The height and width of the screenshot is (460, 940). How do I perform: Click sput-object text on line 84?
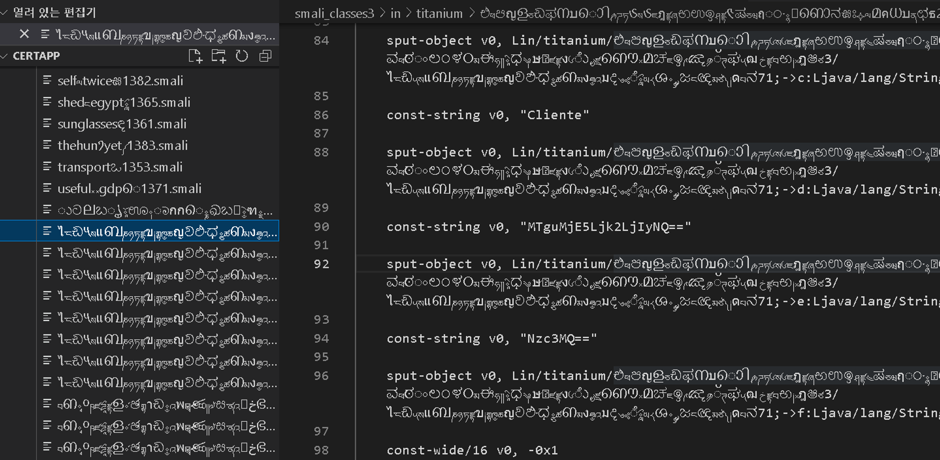coord(429,41)
